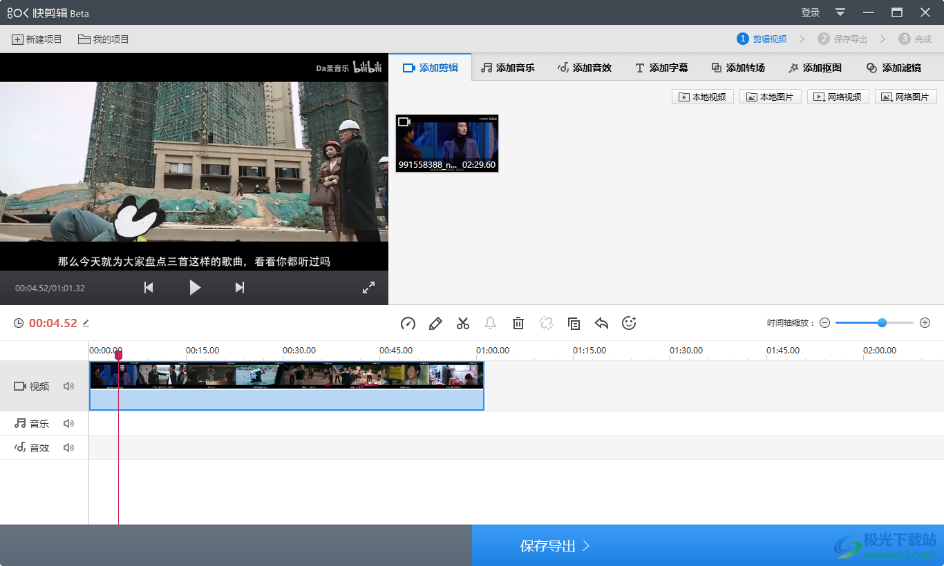Screen dimensions: 944x566
Task: Zoom out the timeline with minus icon
Action: click(824, 323)
